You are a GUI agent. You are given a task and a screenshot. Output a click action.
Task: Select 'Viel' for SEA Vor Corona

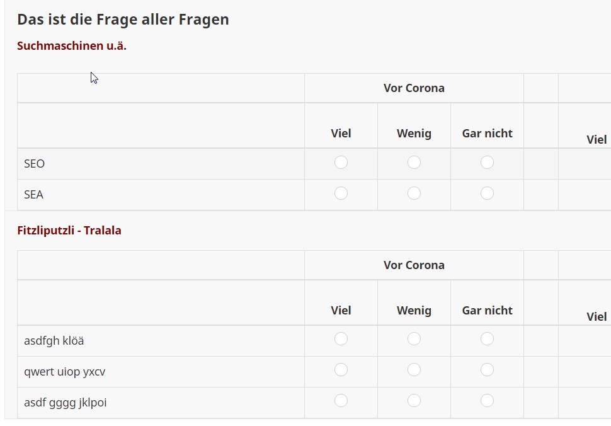(x=341, y=193)
